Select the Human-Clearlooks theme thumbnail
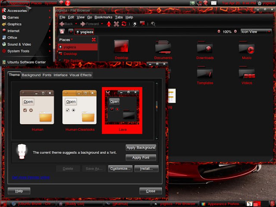The image size is (276, 207). tap(80, 110)
